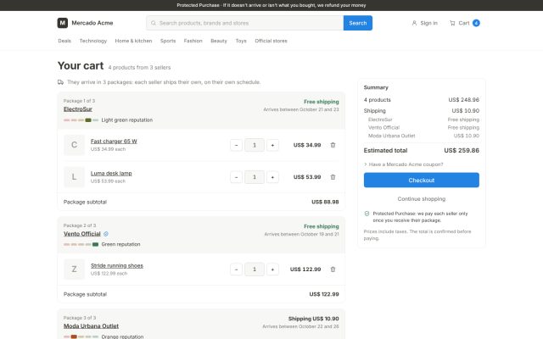Click Estimated total US$ 259.86

[462, 151]
